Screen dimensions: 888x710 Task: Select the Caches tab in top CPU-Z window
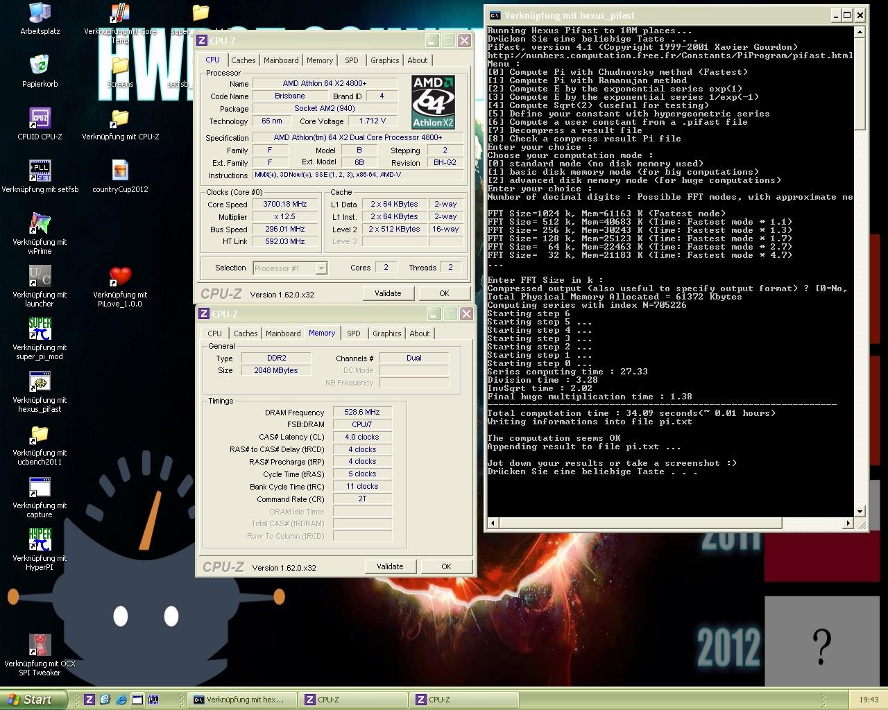(244, 60)
